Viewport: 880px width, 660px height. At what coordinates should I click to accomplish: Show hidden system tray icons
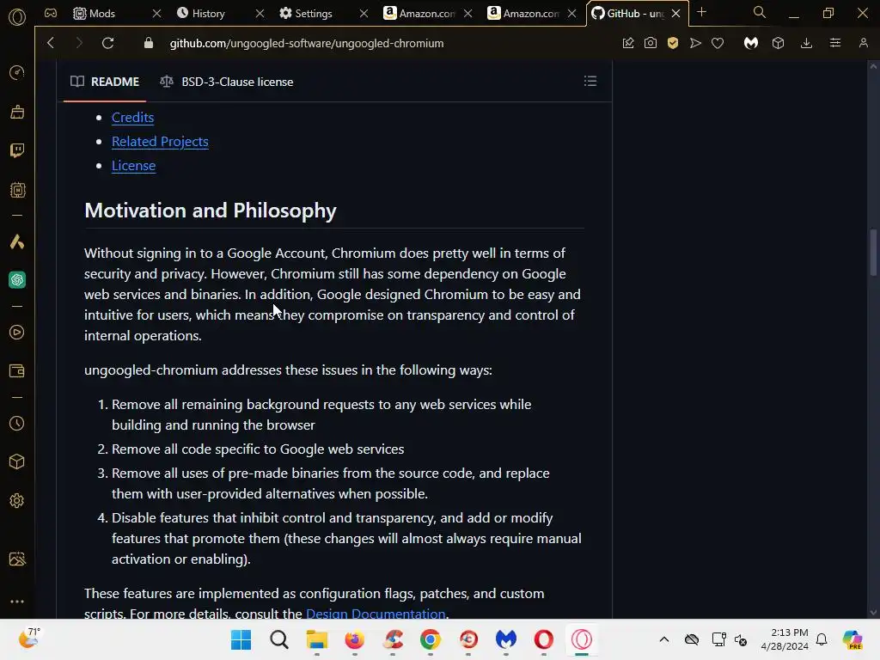click(x=664, y=639)
